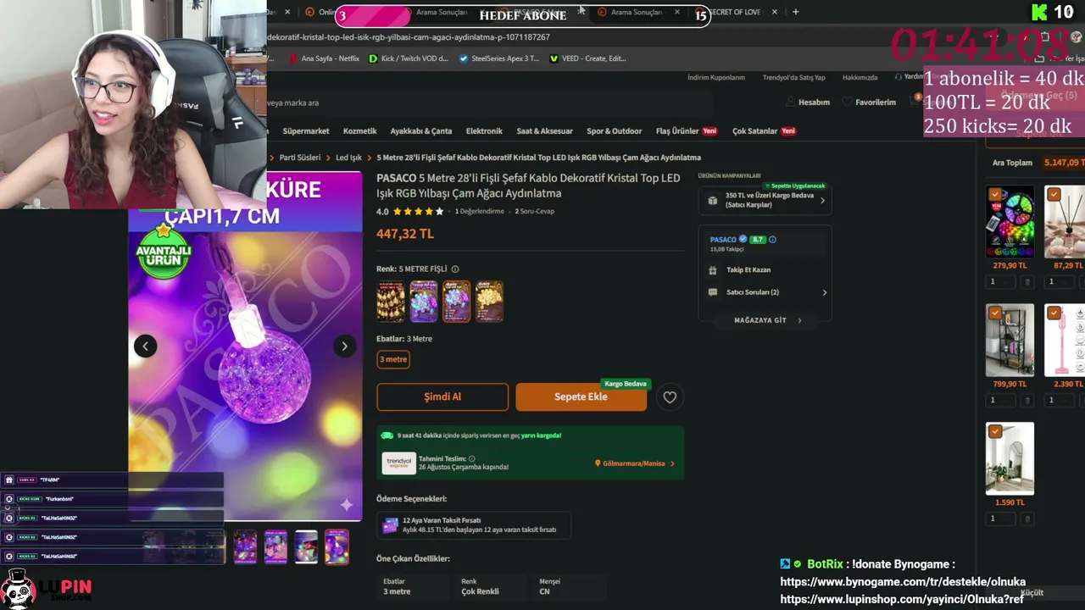Viewport: 1085px width, 610px height.
Task: Open the 1 Değerlendirme reviews link
Action: coord(480,212)
